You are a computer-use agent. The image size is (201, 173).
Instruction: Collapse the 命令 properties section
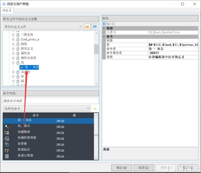[104, 36]
